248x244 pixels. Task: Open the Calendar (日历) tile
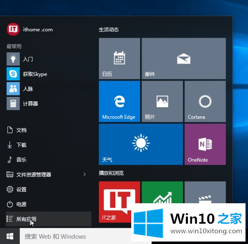119,58
